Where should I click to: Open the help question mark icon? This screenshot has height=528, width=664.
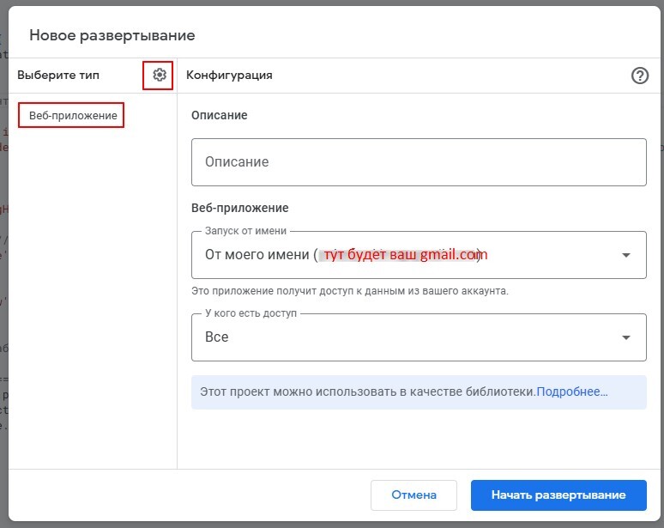pyautogui.click(x=640, y=76)
